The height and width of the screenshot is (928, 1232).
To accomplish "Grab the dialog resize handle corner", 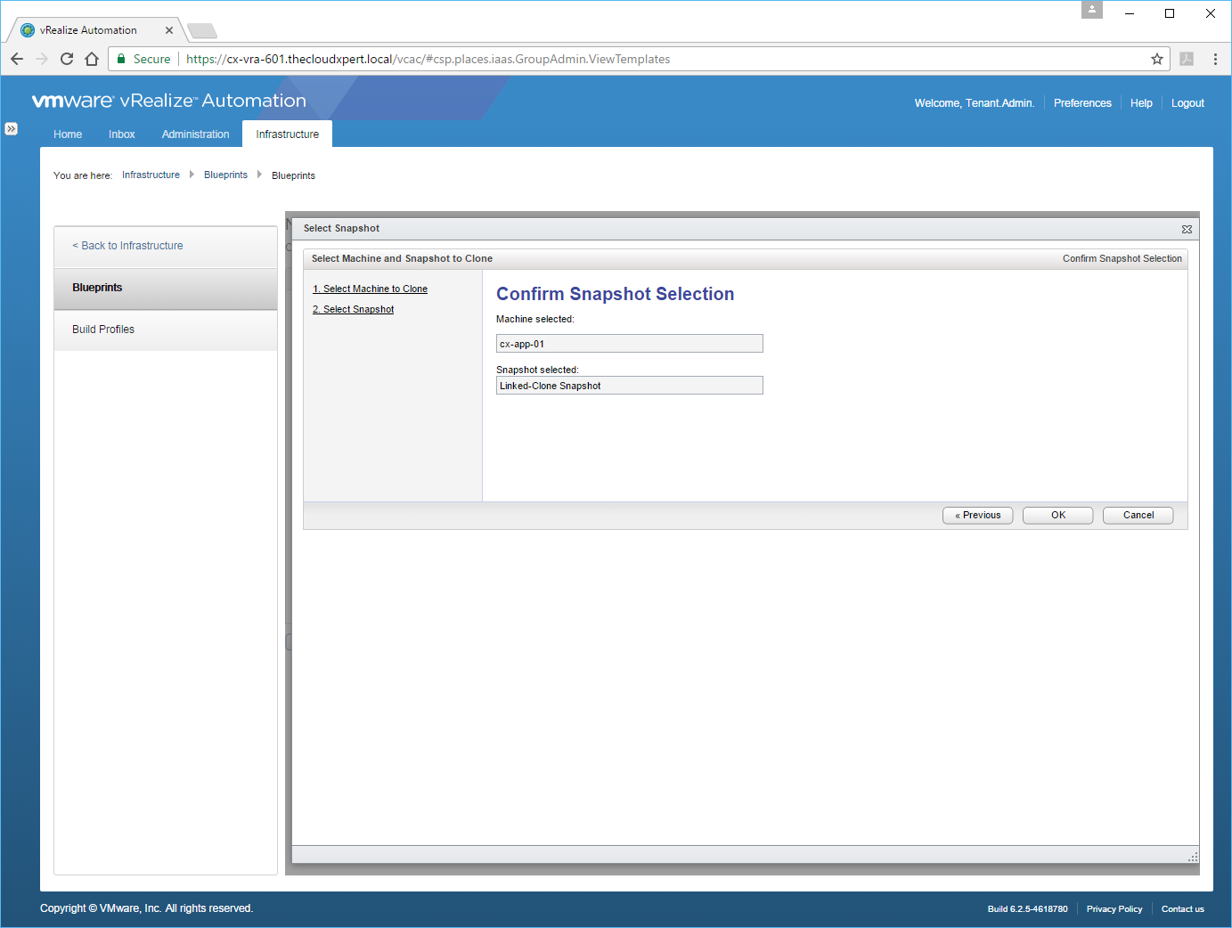I will [1192, 857].
